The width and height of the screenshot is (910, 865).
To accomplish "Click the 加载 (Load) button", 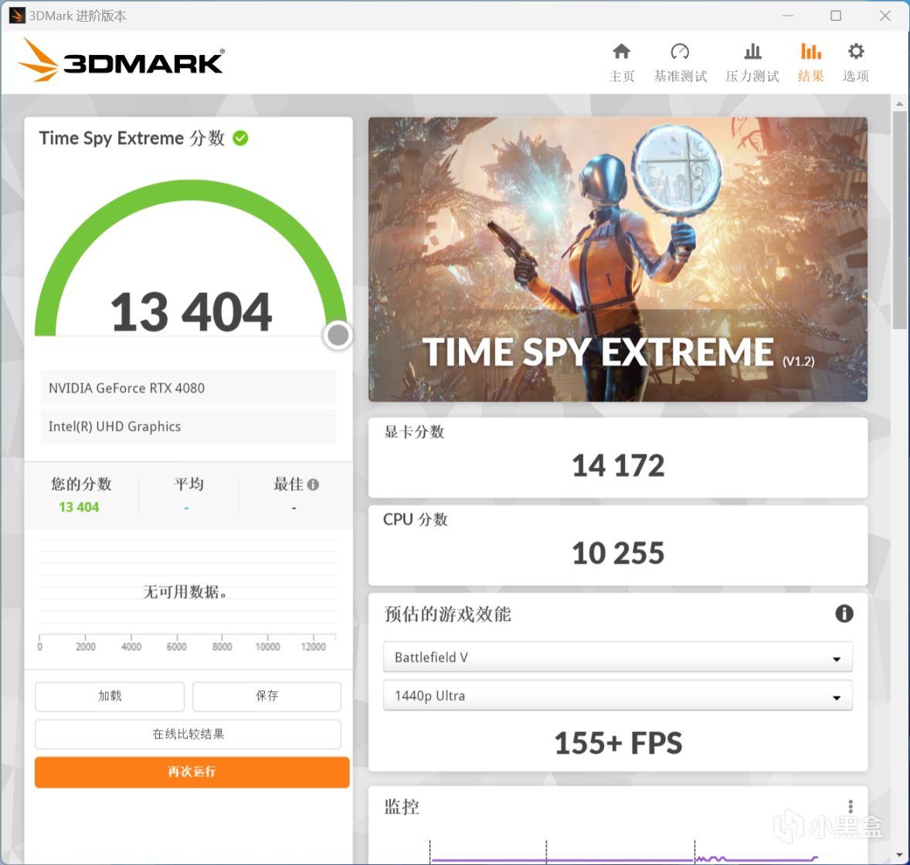I will pos(110,696).
